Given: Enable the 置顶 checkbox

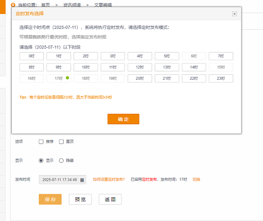Looking at the screenshot, I should tap(61, 142).
